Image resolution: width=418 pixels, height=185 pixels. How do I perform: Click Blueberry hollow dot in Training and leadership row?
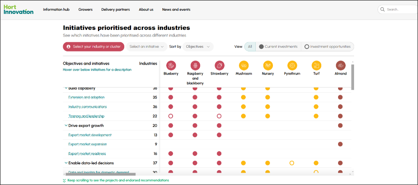pos(171,116)
